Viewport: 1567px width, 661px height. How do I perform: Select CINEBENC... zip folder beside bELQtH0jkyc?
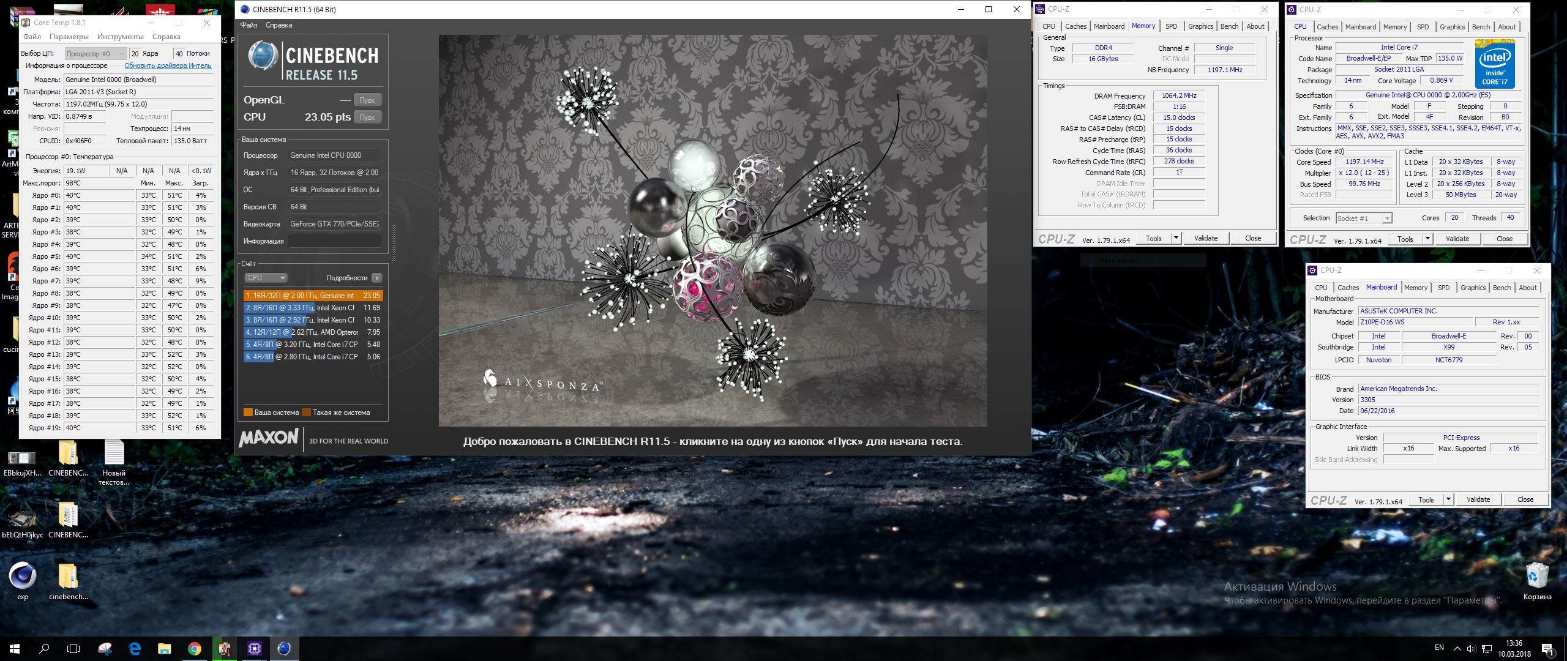68,520
